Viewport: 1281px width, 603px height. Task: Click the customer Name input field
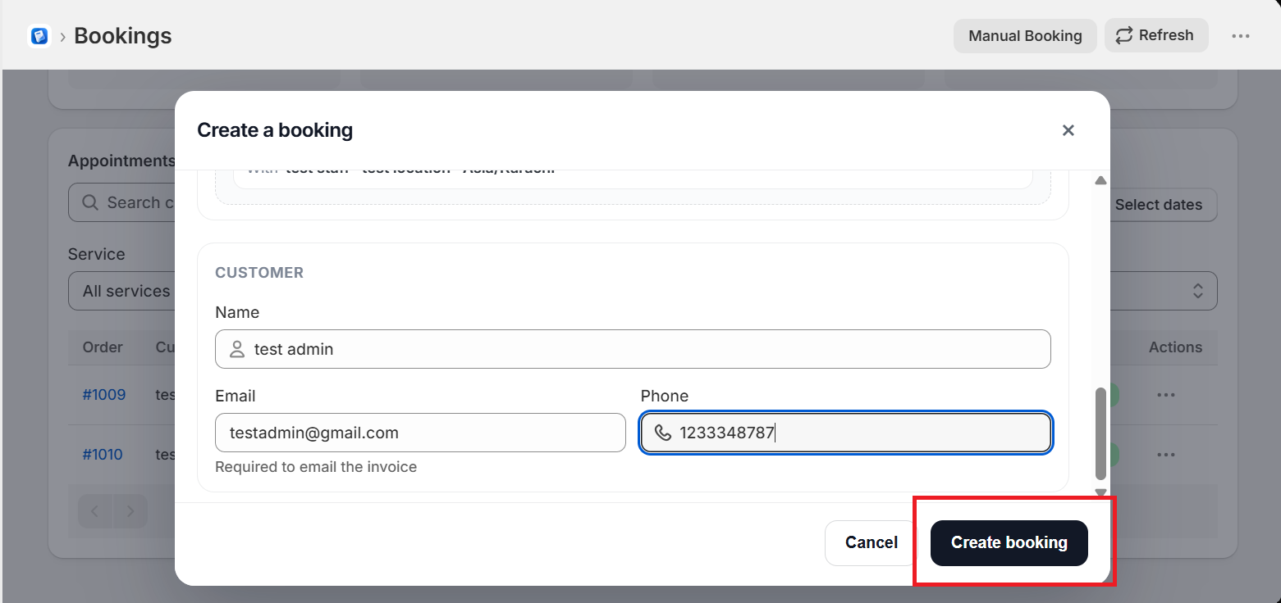click(633, 349)
